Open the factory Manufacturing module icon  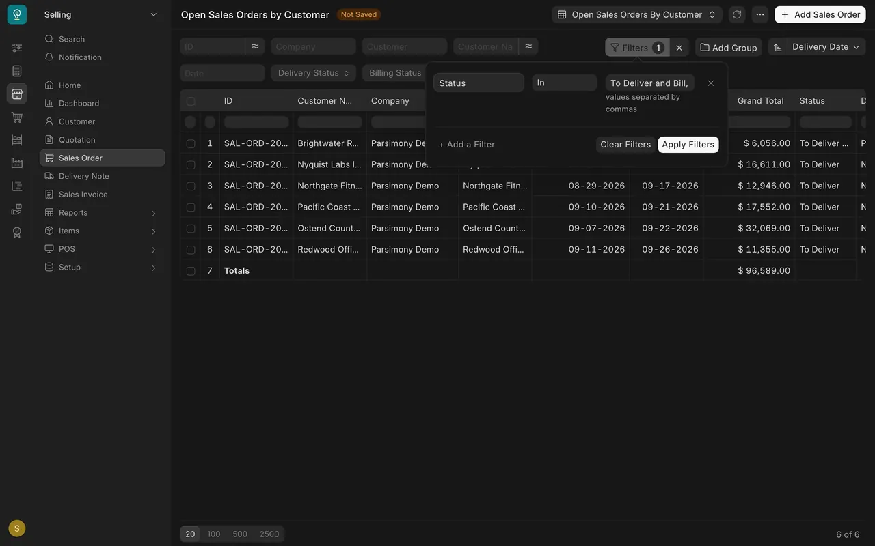[x=17, y=163]
